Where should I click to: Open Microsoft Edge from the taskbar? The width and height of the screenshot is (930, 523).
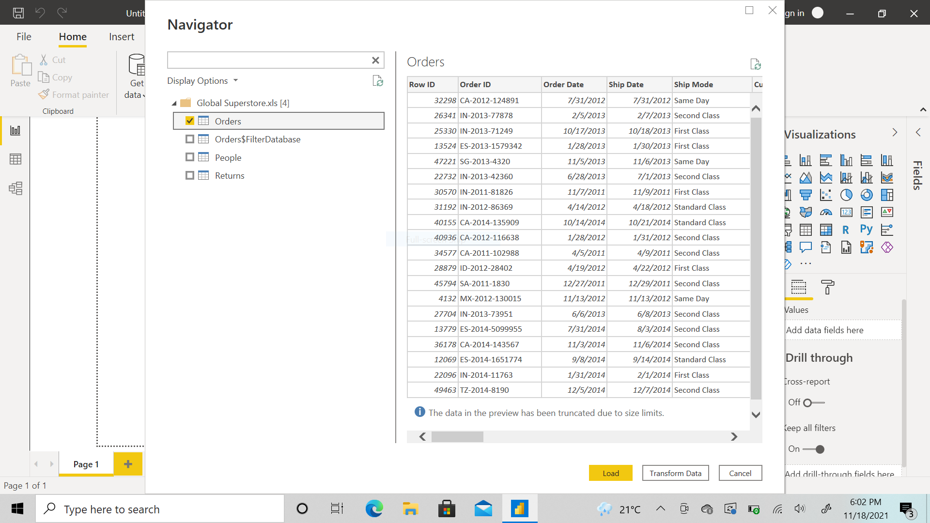pos(373,509)
